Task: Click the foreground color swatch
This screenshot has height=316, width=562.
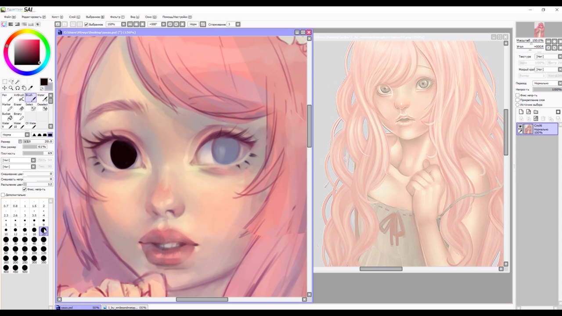Action: tap(44, 82)
